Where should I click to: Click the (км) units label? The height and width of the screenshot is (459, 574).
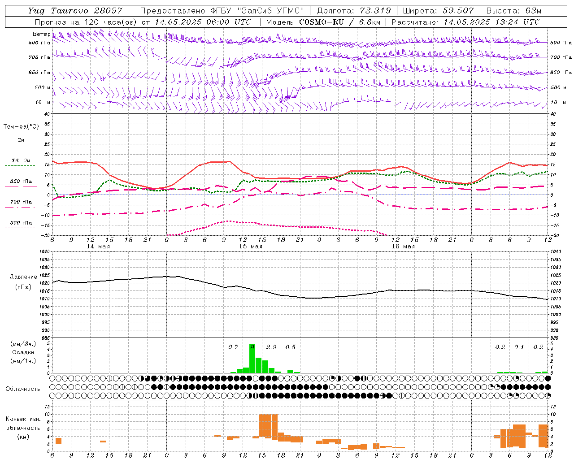tap(23, 436)
